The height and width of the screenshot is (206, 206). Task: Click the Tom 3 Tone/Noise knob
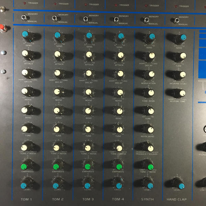[88, 148]
